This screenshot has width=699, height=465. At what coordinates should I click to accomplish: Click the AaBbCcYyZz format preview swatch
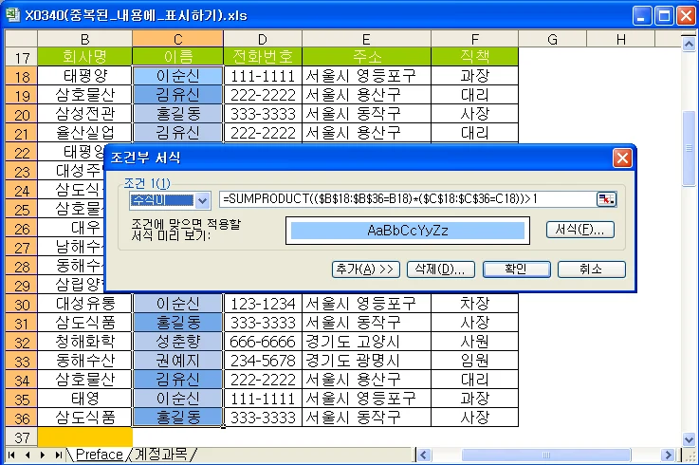[408, 231]
